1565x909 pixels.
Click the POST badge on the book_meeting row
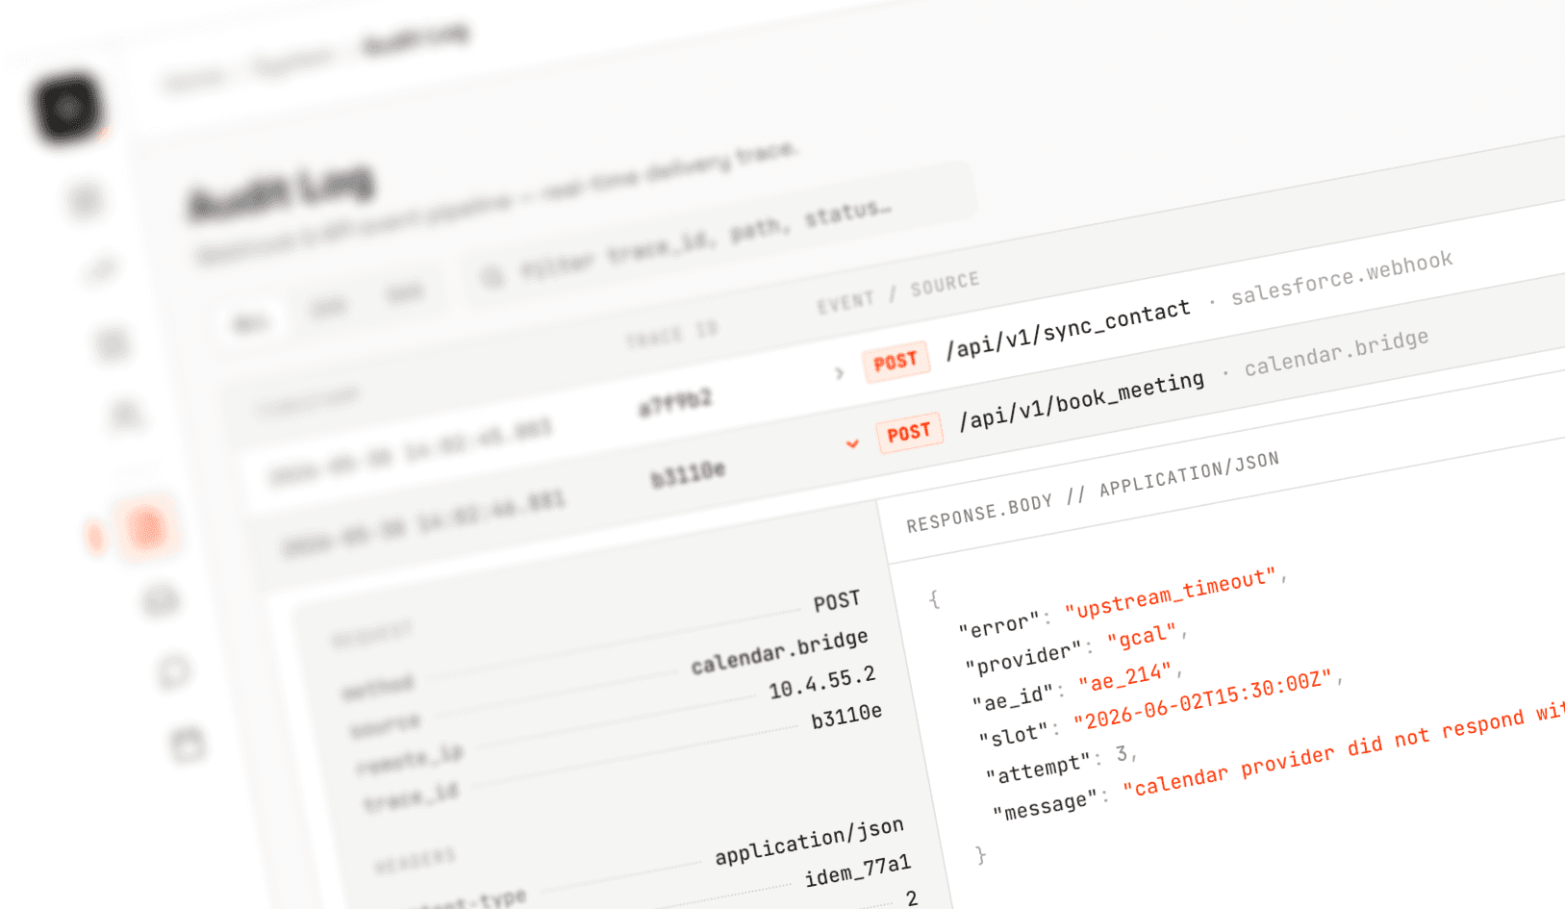point(909,433)
